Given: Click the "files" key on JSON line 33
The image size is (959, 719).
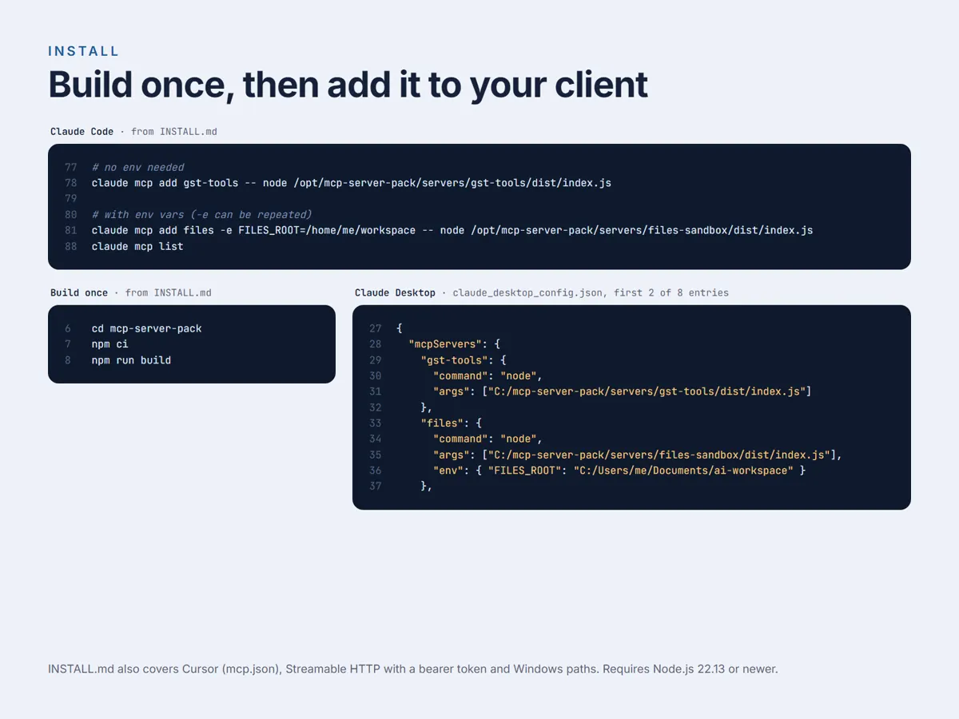Looking at the screenshot, I should [442, 423].
